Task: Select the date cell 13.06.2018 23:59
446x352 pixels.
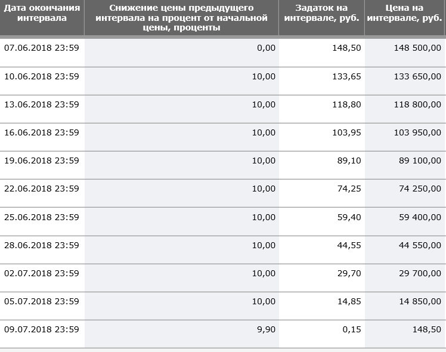Action: pos(42,104)
